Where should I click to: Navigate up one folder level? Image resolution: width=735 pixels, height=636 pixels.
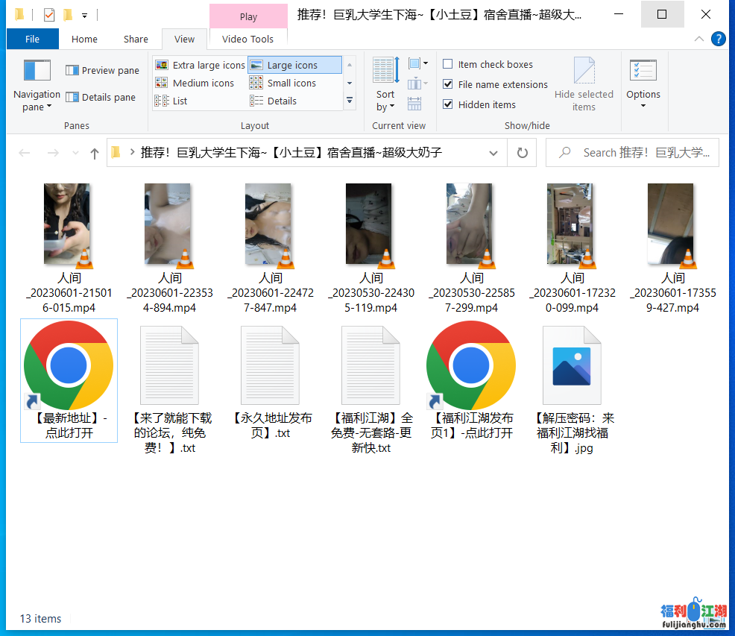(93, 152)
